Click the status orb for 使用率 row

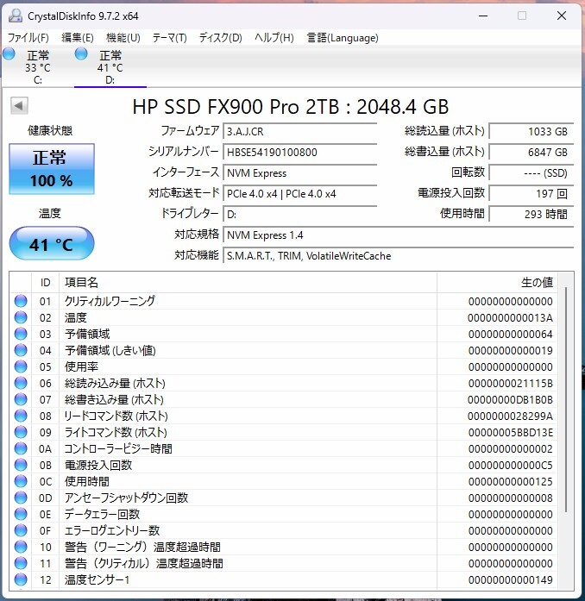pos(21,366)
